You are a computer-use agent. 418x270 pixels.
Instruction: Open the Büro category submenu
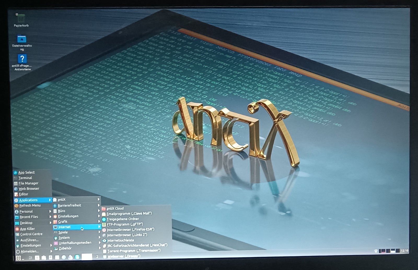coord(77,211)
